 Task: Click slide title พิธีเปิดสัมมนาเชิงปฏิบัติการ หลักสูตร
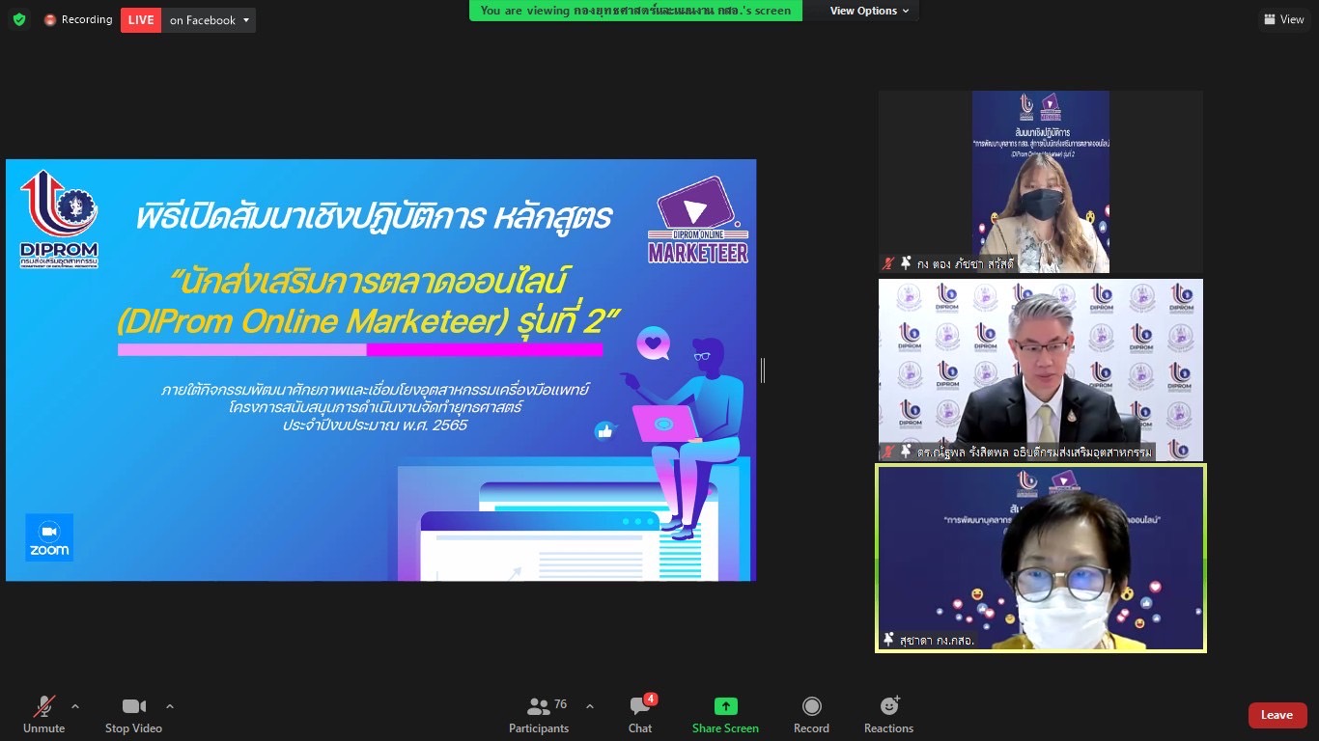(x=374, y=217)
